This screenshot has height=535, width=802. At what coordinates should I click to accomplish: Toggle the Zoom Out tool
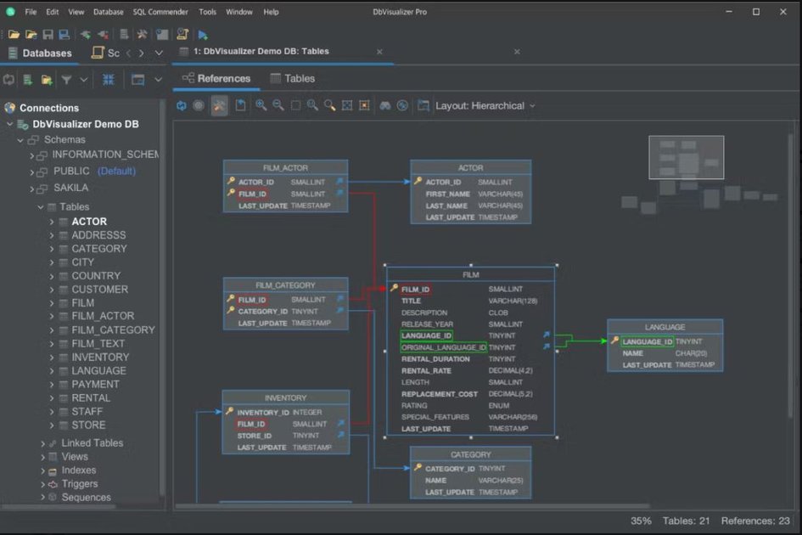(278, 105)
